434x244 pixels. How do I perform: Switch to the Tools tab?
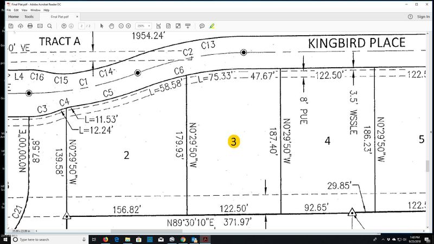point(29,17)
